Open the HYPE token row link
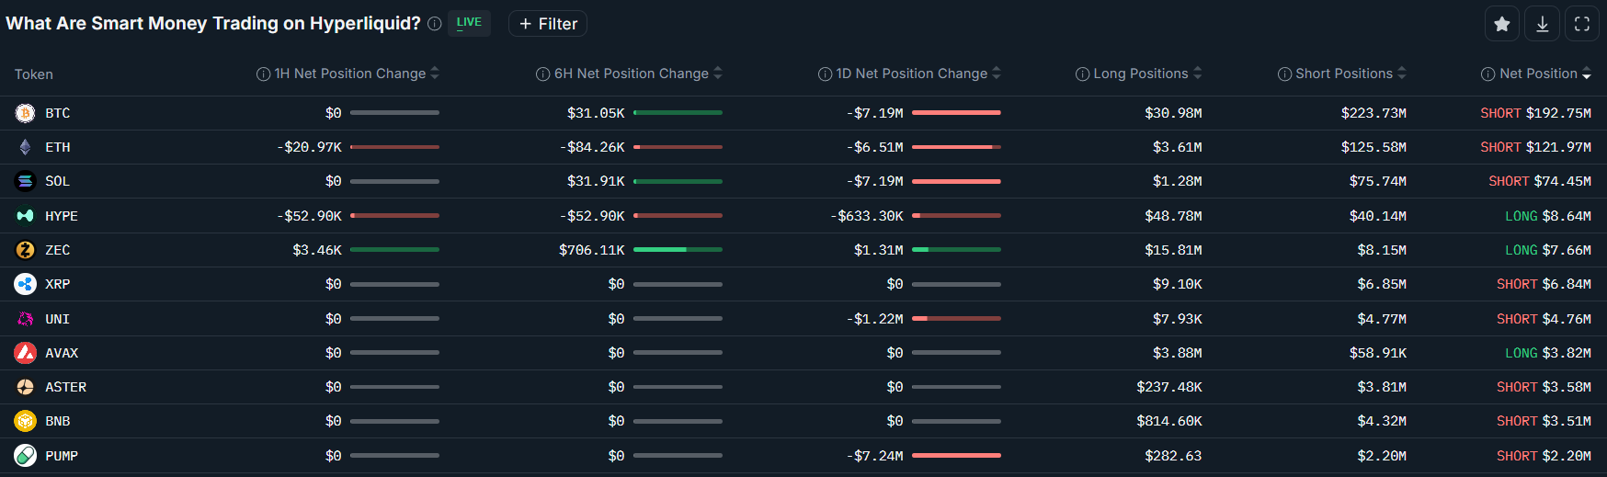1607x477 pixels. tap(62, 216)
